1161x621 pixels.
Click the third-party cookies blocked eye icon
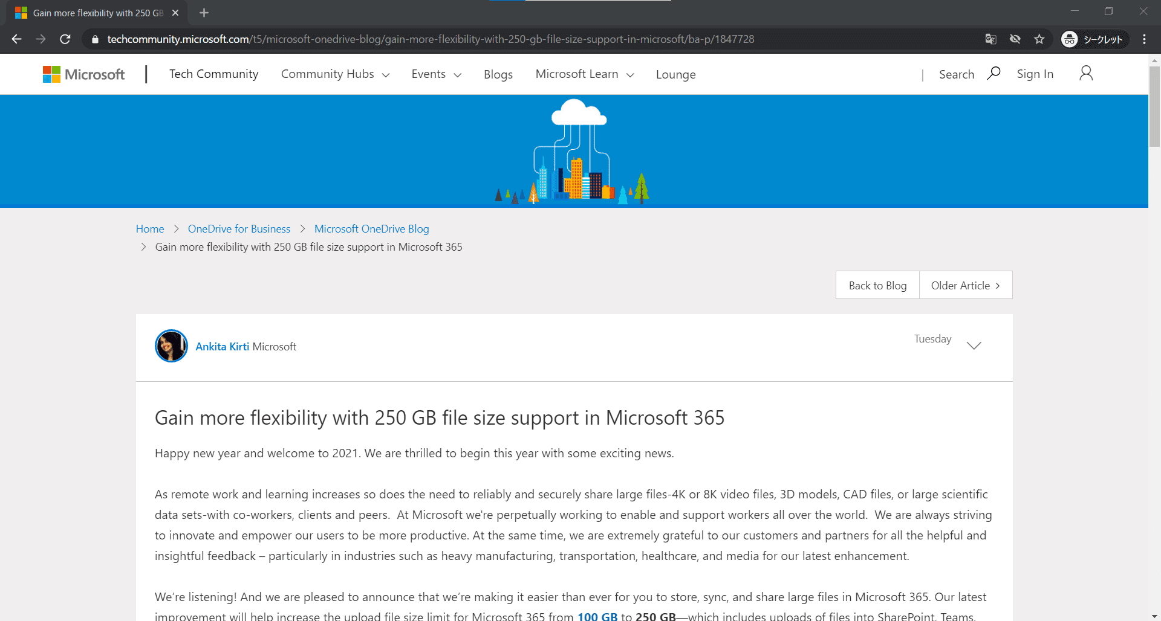pos(1015,39)
